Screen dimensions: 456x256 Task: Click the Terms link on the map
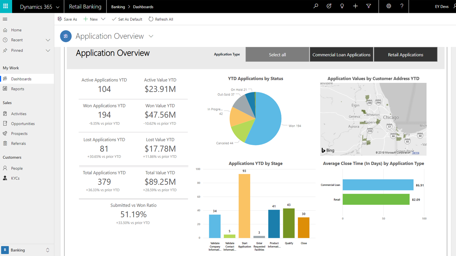point(415,153)
